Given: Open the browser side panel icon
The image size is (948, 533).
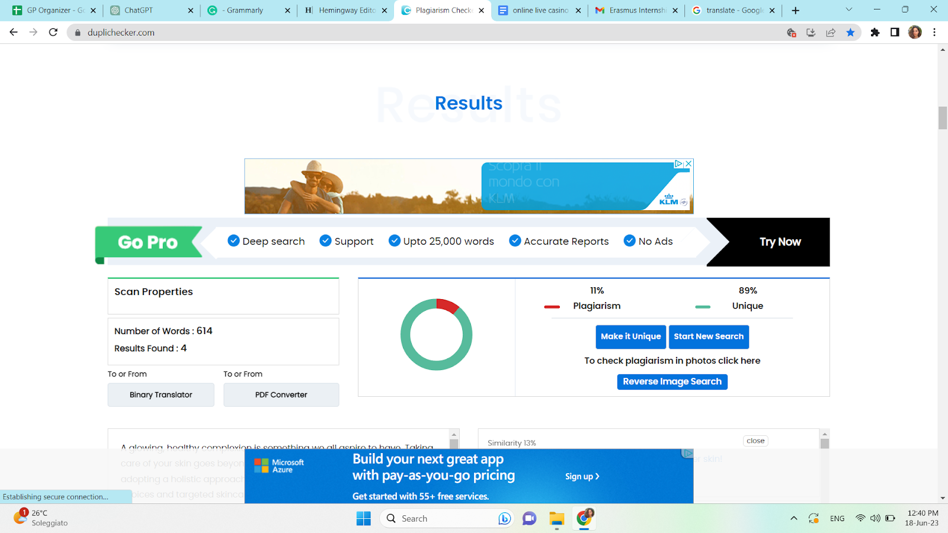Looking at the screenshot, I should point(895,33).
